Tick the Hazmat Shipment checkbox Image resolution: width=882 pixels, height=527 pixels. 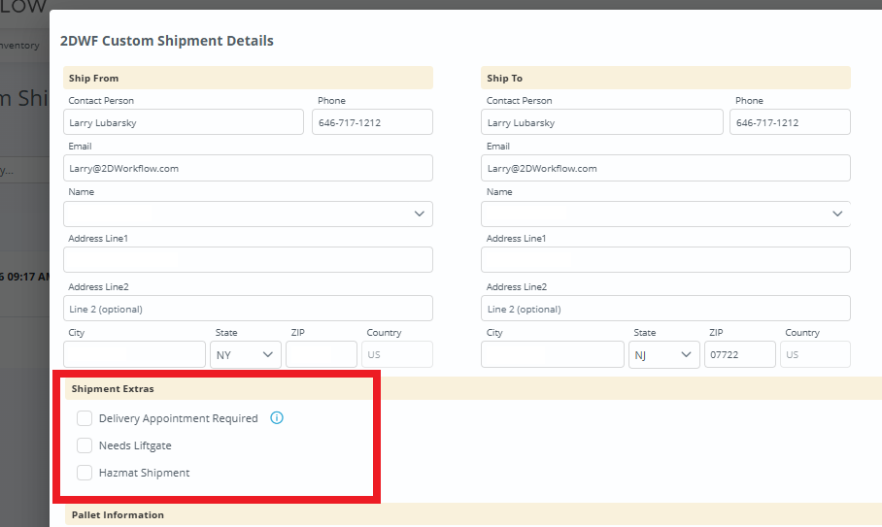point(85,473)
